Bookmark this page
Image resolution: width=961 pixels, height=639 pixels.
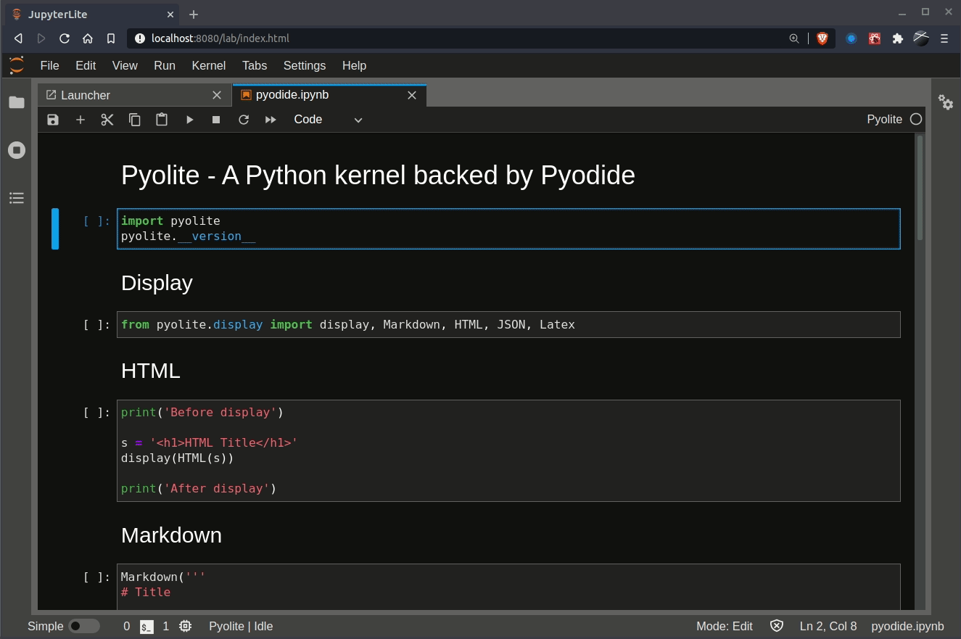click(111, 38)
